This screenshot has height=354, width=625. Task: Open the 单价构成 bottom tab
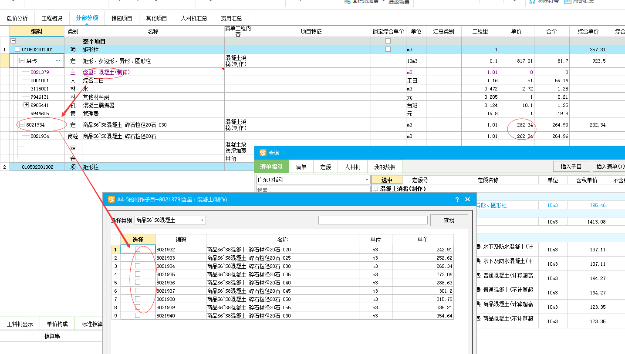point(57,324)
